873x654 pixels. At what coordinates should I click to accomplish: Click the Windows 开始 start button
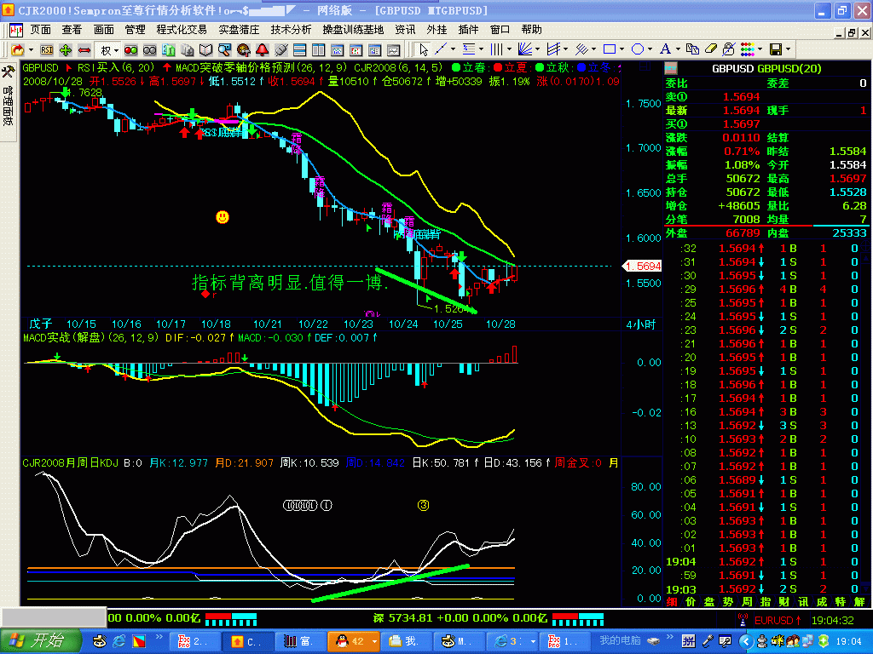41,640
